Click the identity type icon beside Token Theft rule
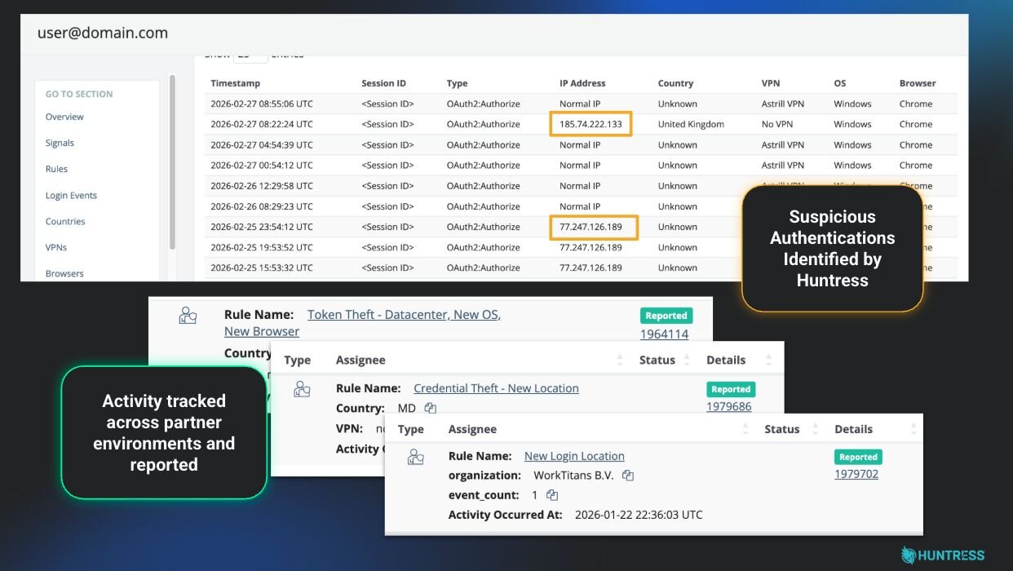This screenshot has width=1013, height=571. pos(188,316)
